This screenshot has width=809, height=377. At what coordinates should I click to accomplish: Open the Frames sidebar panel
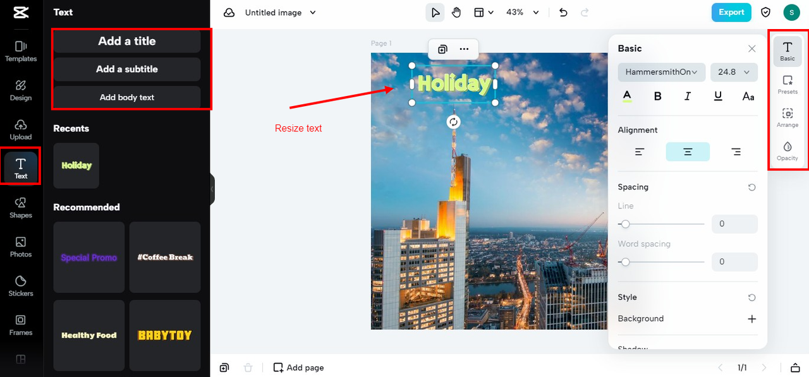pyautogui.click(x=21, y=325)
